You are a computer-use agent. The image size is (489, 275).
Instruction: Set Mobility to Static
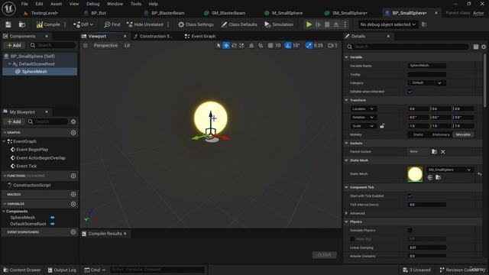pyautogui.click(x=418, y=134)
